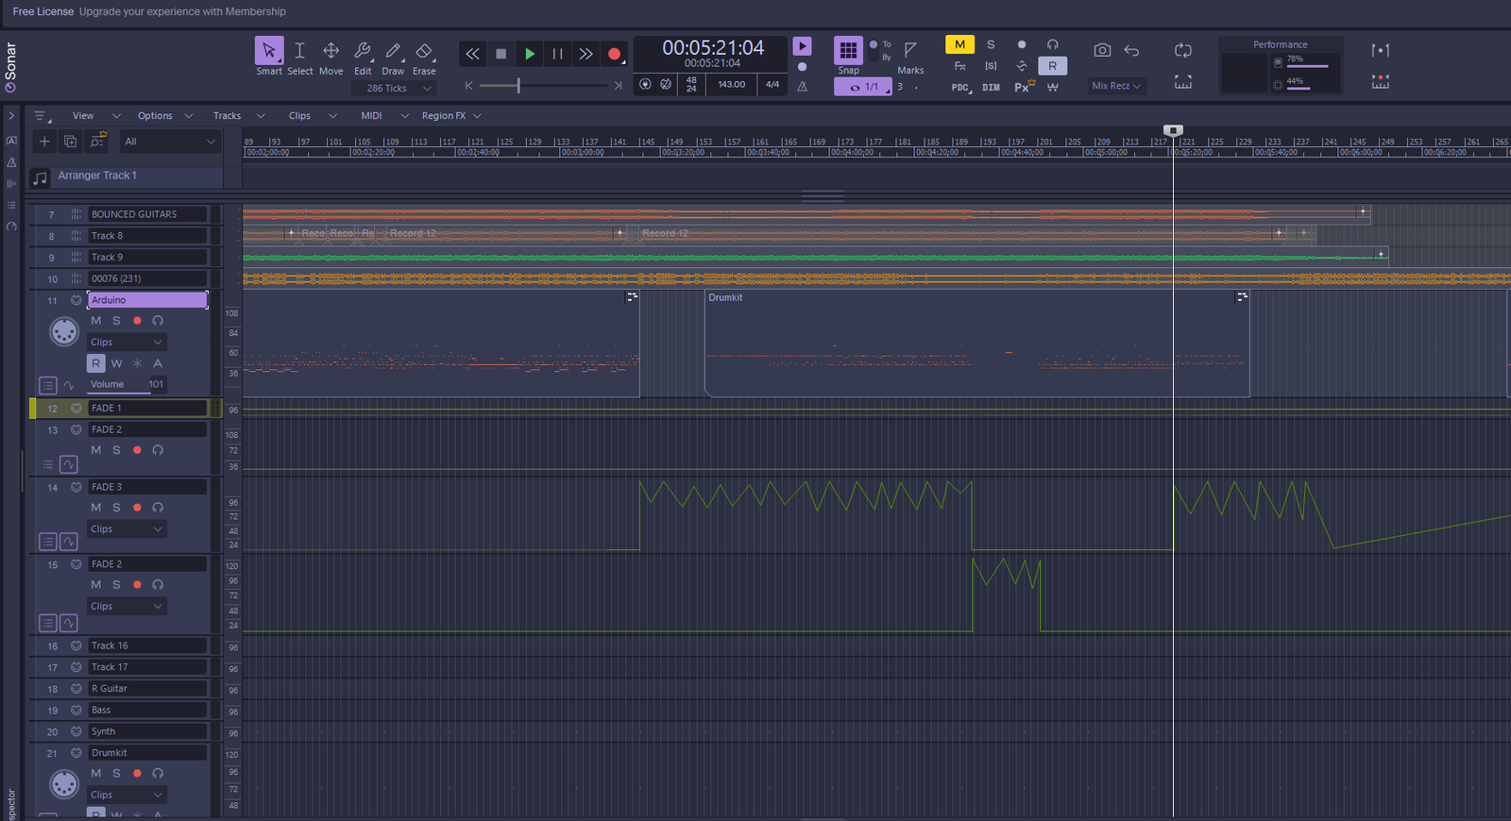Toggle global Solo S button
Image resolution: width=1511 pixels, height=821 pixels.
(991, 44)
